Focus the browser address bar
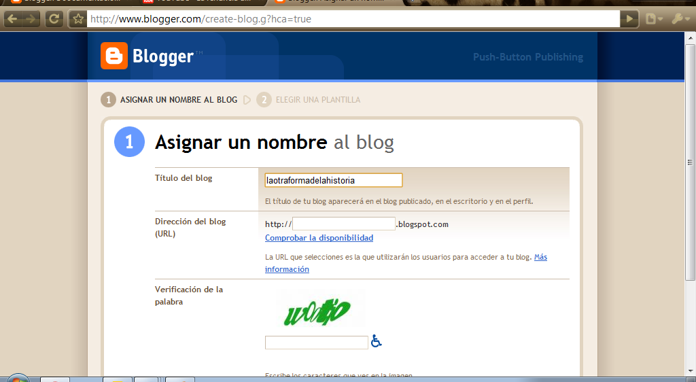 coord(353,19)
